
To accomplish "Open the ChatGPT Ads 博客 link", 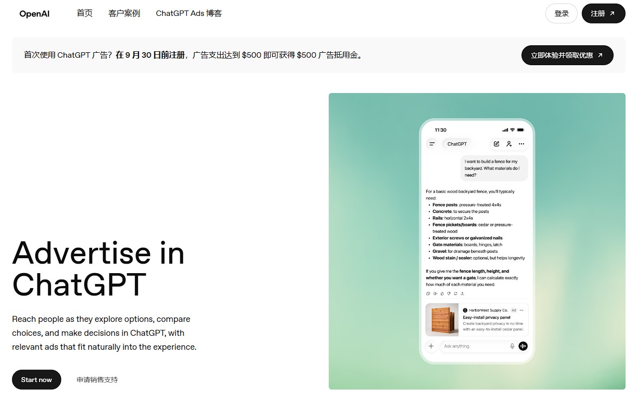I will (189, 13).
